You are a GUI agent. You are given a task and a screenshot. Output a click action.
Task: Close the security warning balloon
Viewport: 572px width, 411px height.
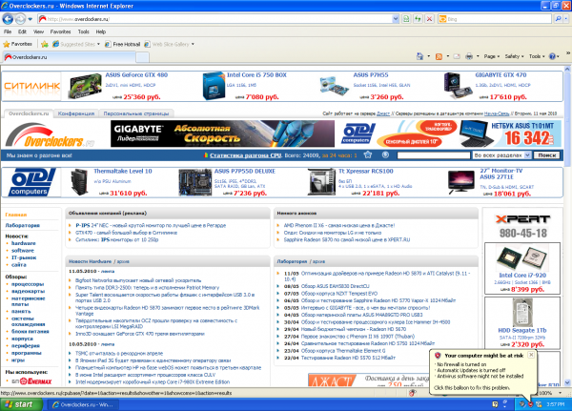531,355
